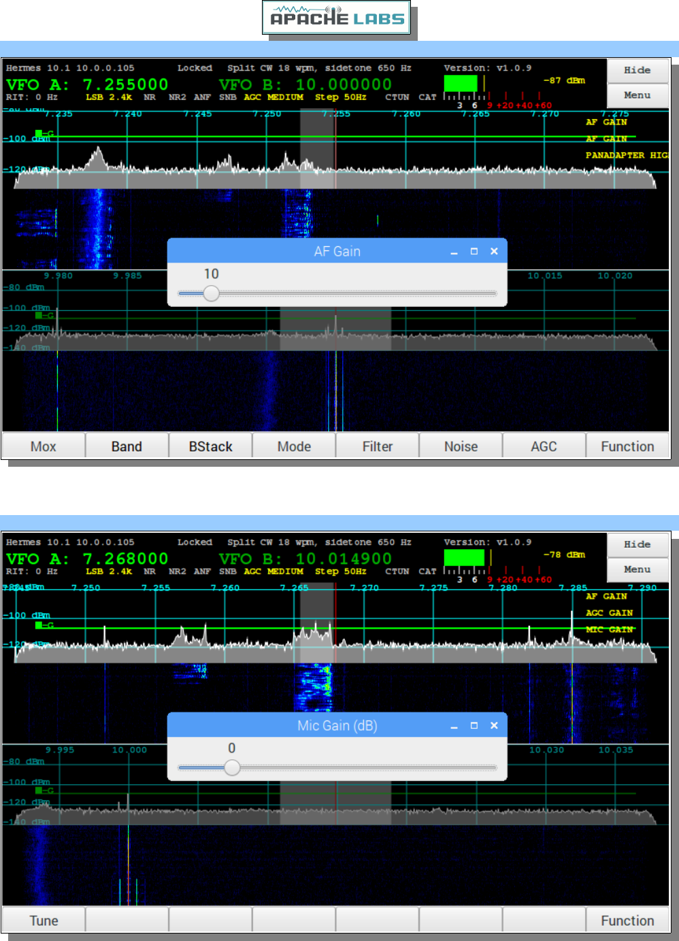Click the 7.240 frequency marker on panadapter
This screenshot has height=941, width=679.
point(128,114)
